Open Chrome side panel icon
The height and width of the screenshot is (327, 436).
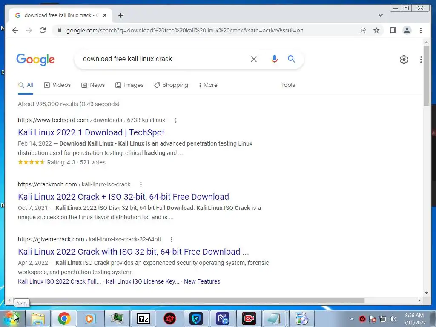pos(393,30)
